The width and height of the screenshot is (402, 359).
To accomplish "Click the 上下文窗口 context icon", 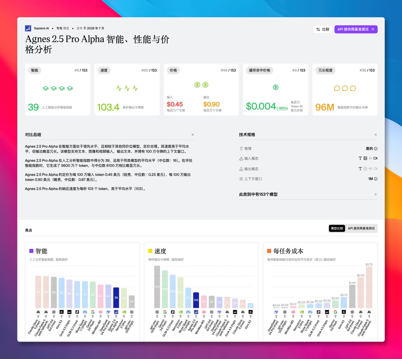I will 241,179.
